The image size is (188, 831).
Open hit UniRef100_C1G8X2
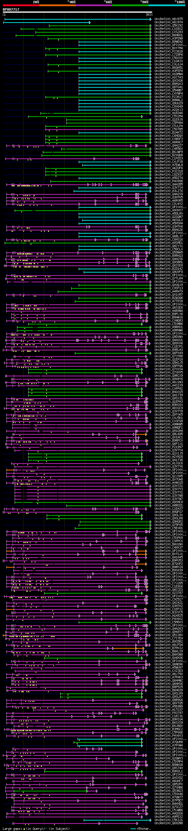[169, 29]
